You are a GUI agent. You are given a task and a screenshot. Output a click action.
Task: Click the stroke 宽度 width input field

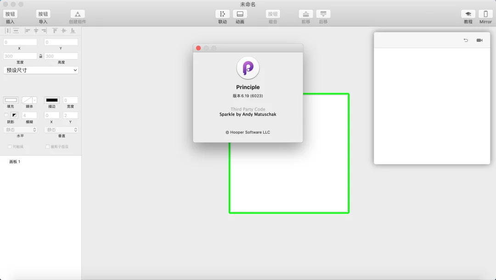click(70, 100)
